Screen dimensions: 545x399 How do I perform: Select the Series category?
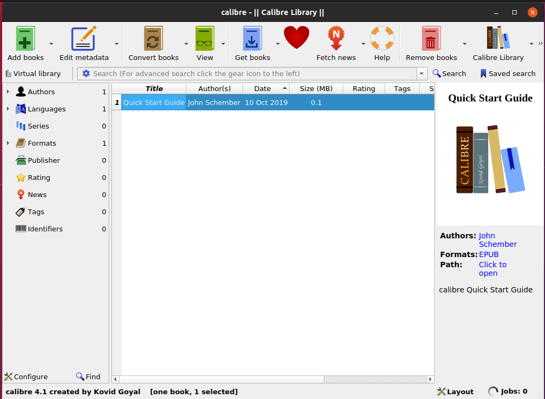point(38,126)
